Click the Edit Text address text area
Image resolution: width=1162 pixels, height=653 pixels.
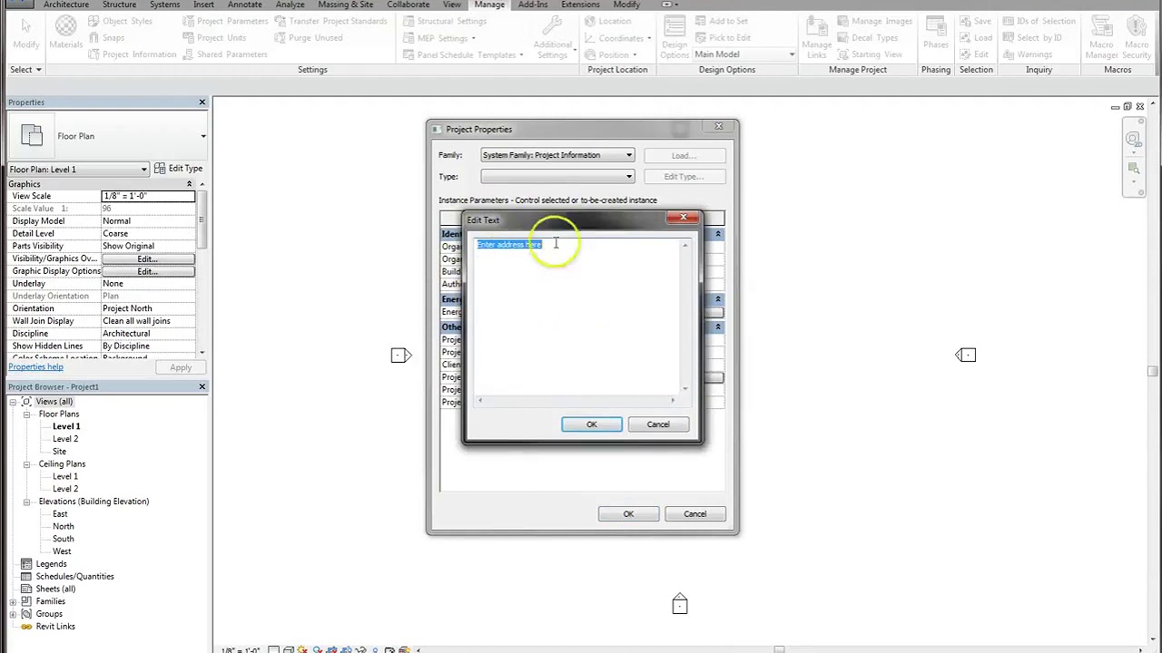pyautogui.click(x=577, y=317)
